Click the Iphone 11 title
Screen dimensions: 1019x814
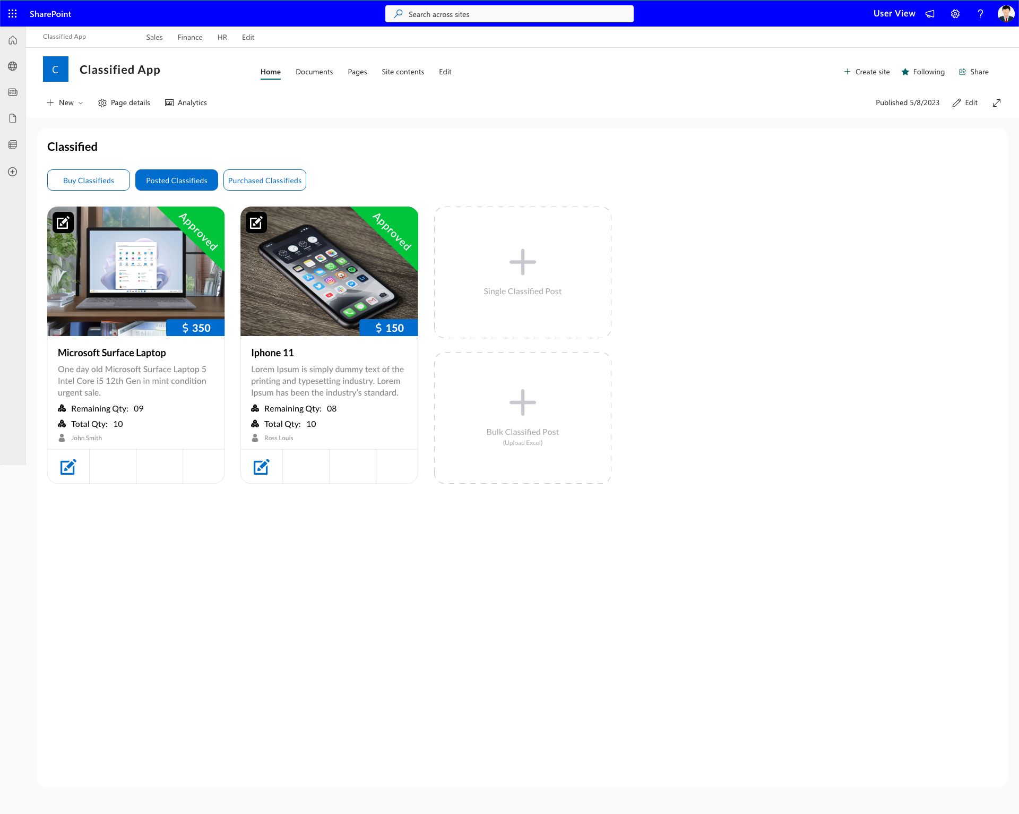272,353
